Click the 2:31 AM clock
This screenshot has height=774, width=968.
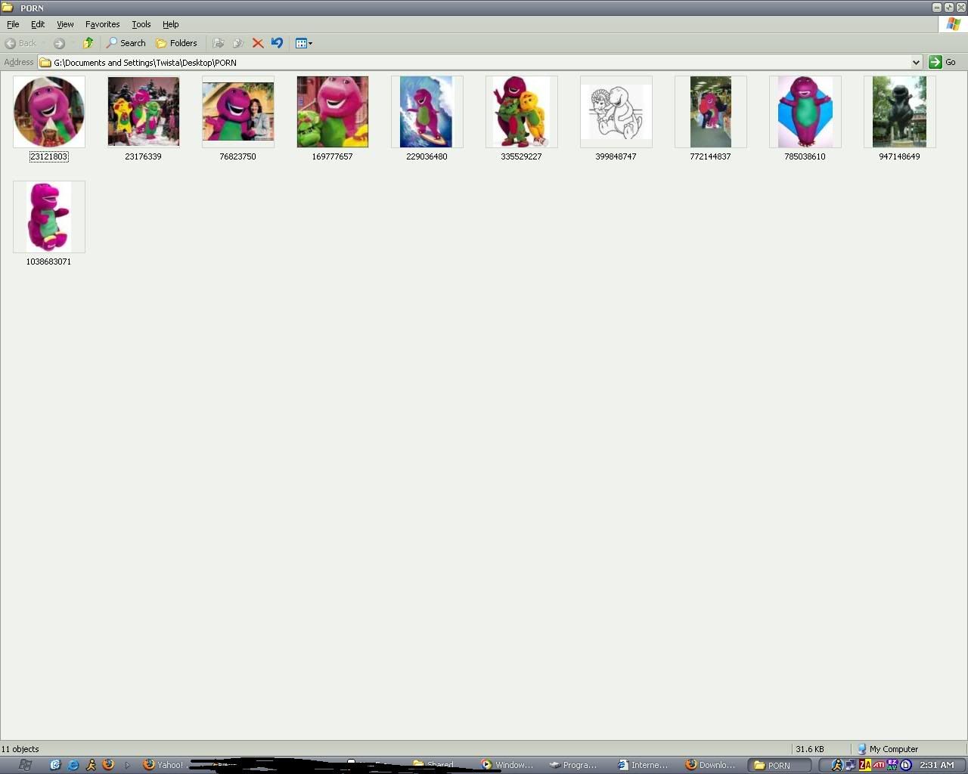coord(937,765)
